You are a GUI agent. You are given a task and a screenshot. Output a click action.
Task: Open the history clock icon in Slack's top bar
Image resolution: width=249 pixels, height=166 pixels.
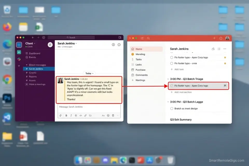point(44,38)
